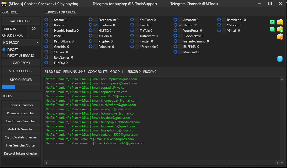Image resolution: width=287 pixels, height=168 pixels.
Task: Open the gear settings next to Steam
Action: [x=46, y=20]
